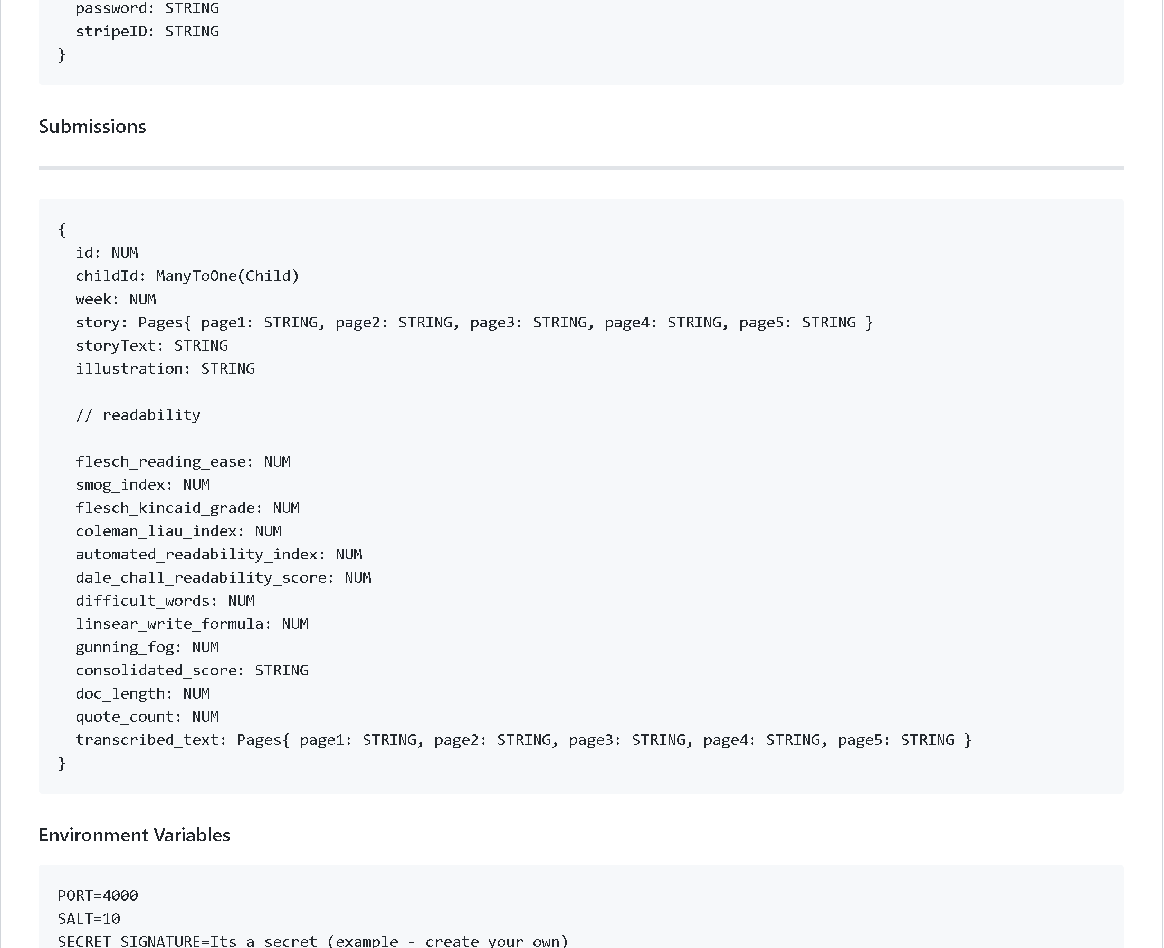The height and width of the screenshot is (948, 1164).
Task: Click the dale_chall_readability_score line
Action: coord(223,578)
